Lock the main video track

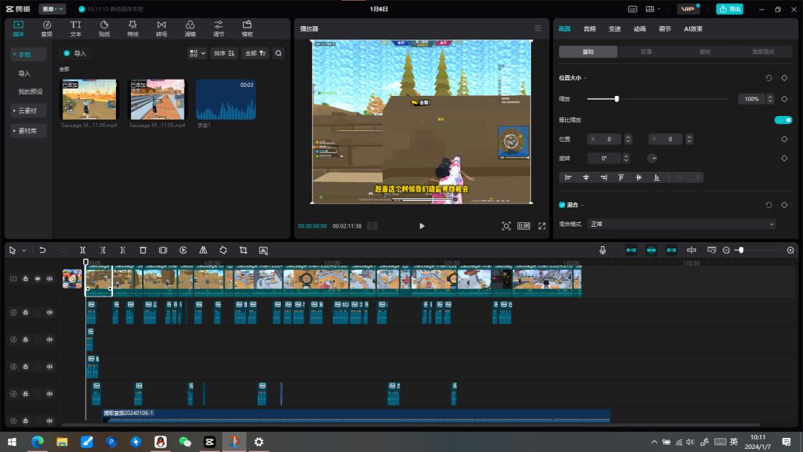[x=25, y=279]
